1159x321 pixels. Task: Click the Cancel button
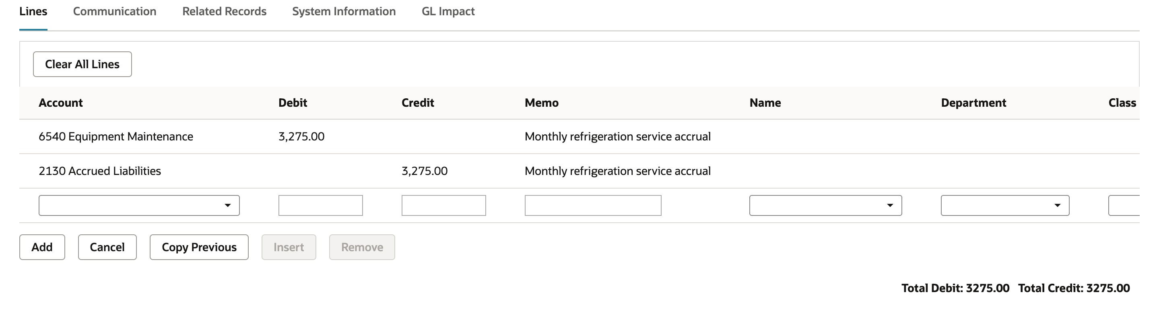tap(107, 247)
